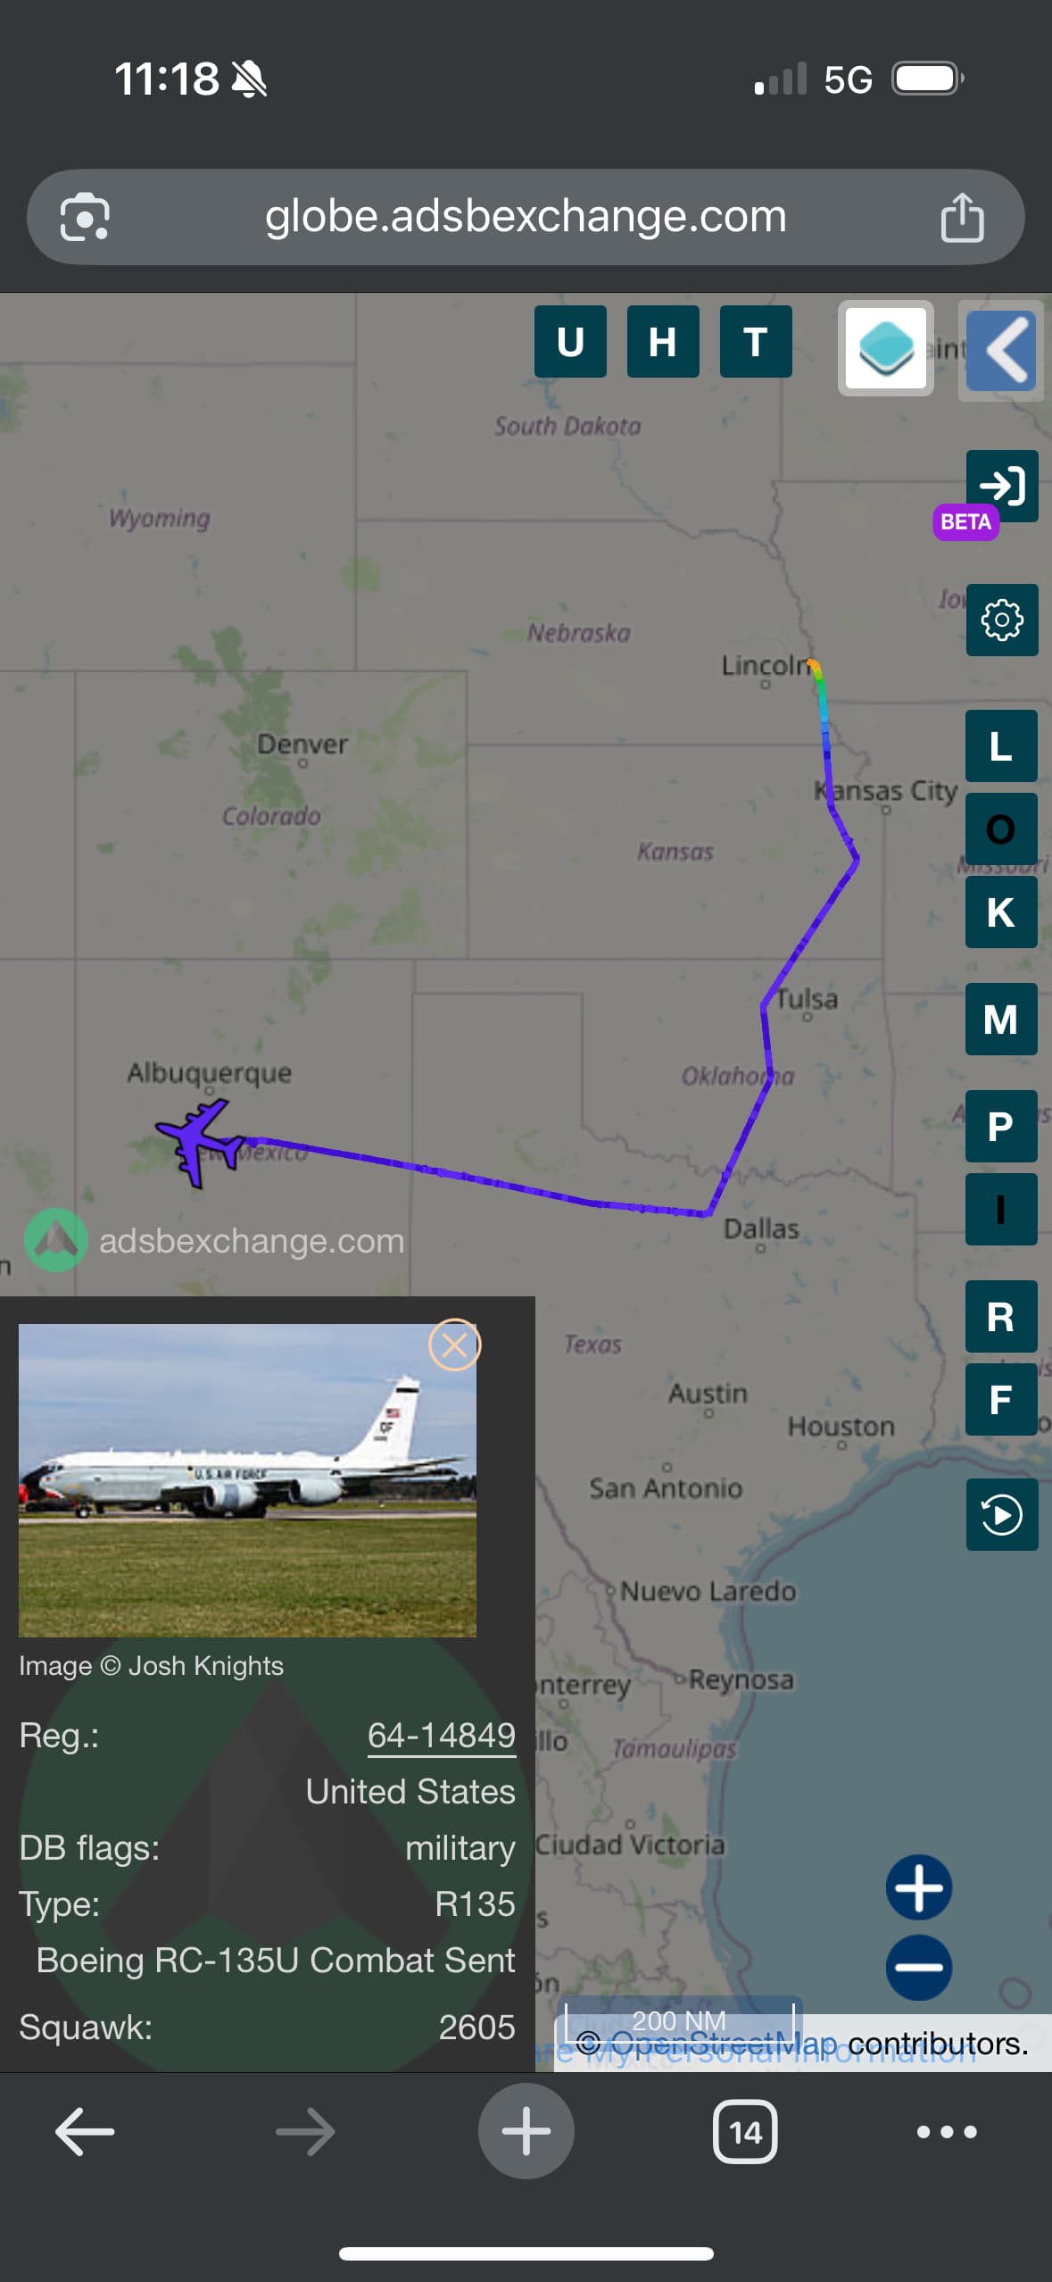Screen dimensions: 1052x2282
Task: Click the login arrow BETA icon
Action: click(x=1001, y=486)
